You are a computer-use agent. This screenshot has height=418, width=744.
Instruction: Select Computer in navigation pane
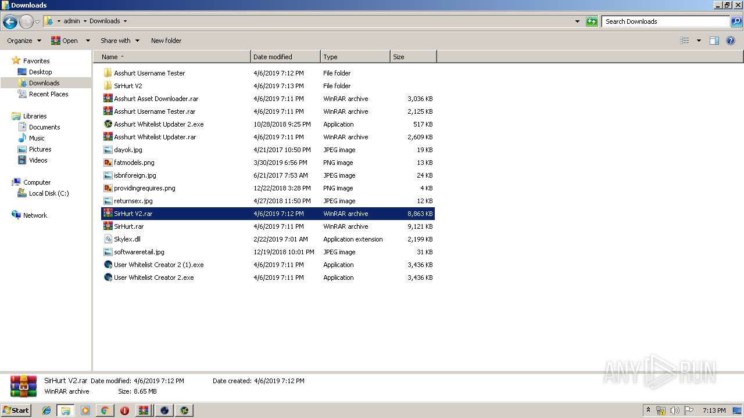[37, 182]
